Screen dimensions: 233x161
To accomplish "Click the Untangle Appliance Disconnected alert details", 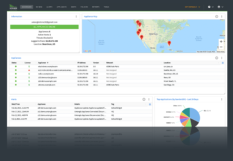I will coord(90,115).
